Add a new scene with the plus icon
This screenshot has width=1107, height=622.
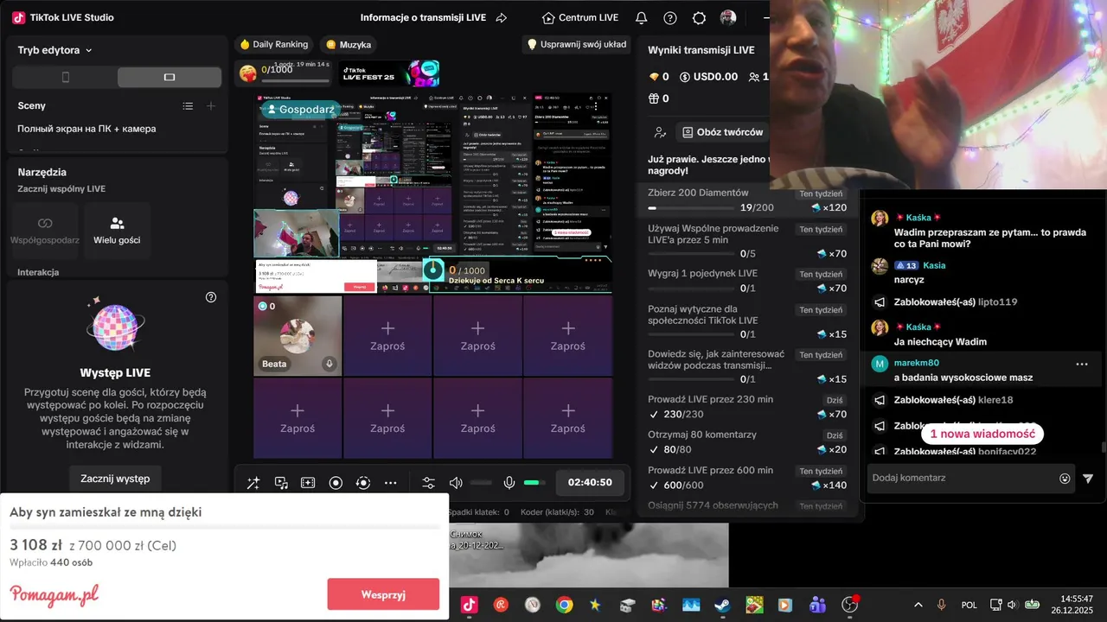point(211,105)
